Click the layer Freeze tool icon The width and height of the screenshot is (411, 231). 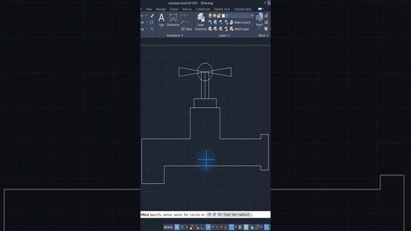tap(221, 22)
